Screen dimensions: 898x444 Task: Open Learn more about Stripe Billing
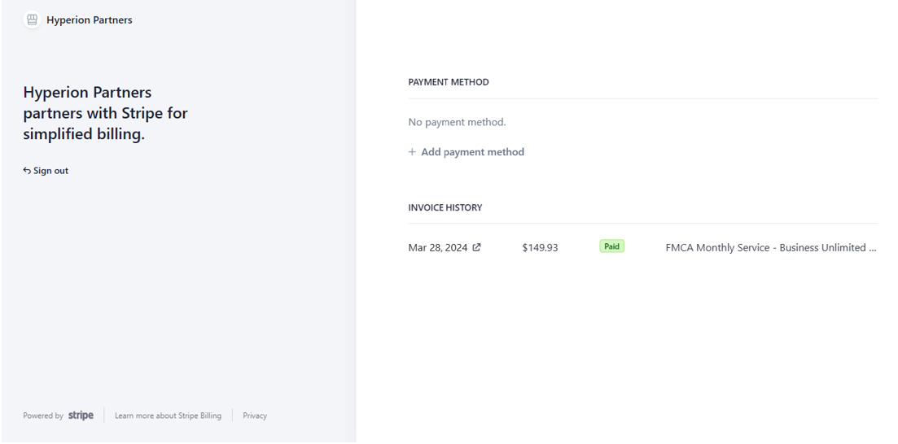point(168,416)
